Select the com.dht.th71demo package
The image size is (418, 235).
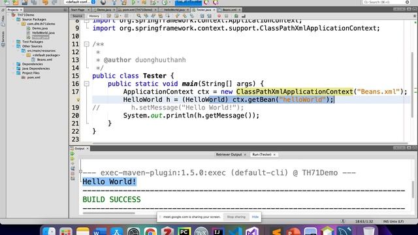point(40,23)
